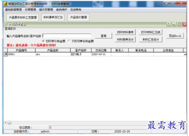This screenshot has height=136, width=189.
Task: Sort by 产品名称 column header
Action: click(x=53, y=50)
